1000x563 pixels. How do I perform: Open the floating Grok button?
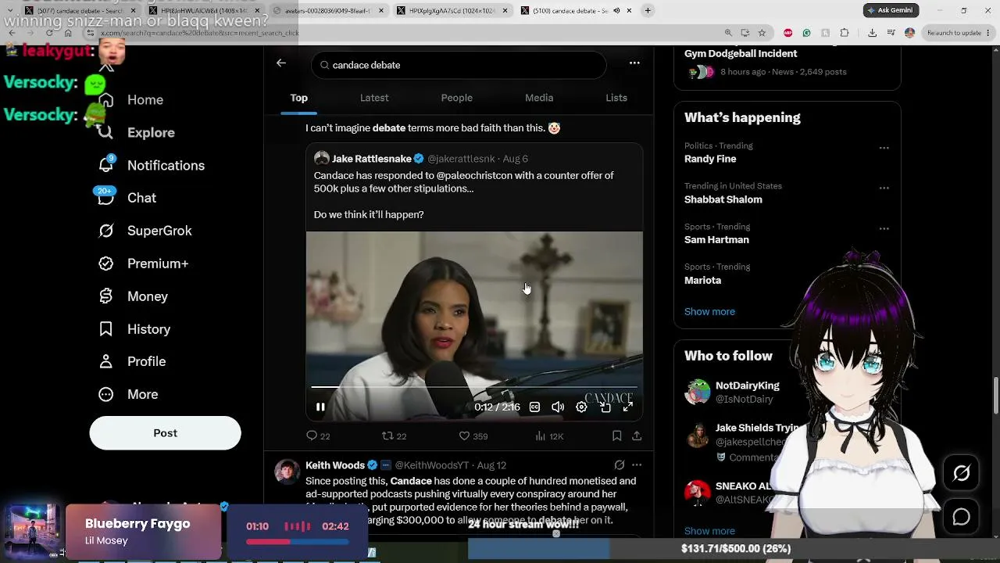coord(962,473)
